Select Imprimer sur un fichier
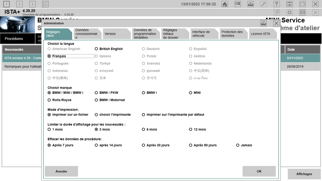The width and height of the screenshot is (322, 181). click(68, 114)
